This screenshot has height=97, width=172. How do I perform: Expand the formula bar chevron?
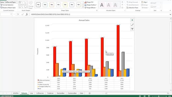170,14
